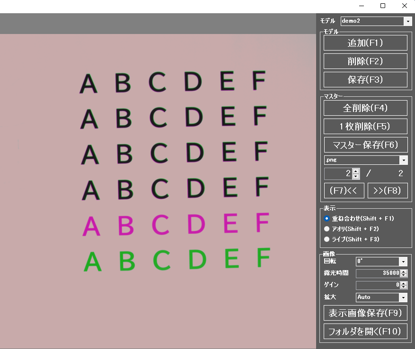This screenshot has width=415, height=349.
Task: Go to next master with >>(F8) button
Action: tap(388, 190)
